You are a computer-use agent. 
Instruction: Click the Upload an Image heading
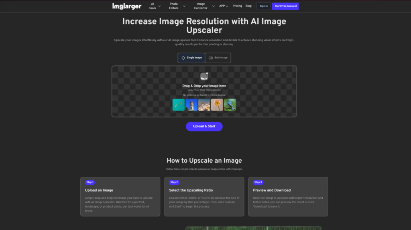coord(99,190)
